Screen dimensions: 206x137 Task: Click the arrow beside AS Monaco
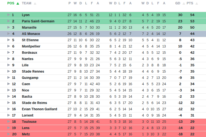8,34
